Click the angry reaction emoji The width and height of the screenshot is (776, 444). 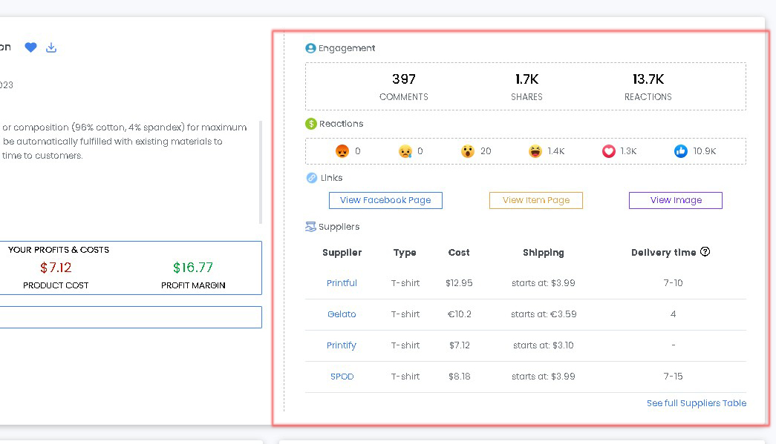[x=342, y=151]
